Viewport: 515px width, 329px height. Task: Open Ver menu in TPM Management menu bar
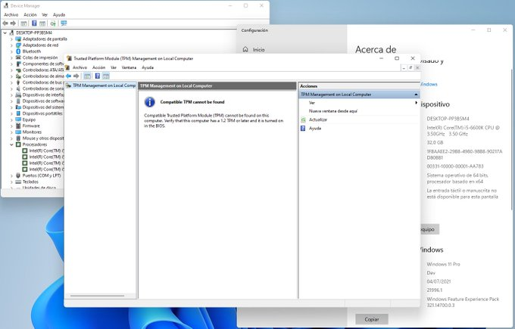(114, 67)
